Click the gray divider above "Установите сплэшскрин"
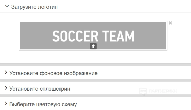Screen dimensions: 191x110 point(95,80)
